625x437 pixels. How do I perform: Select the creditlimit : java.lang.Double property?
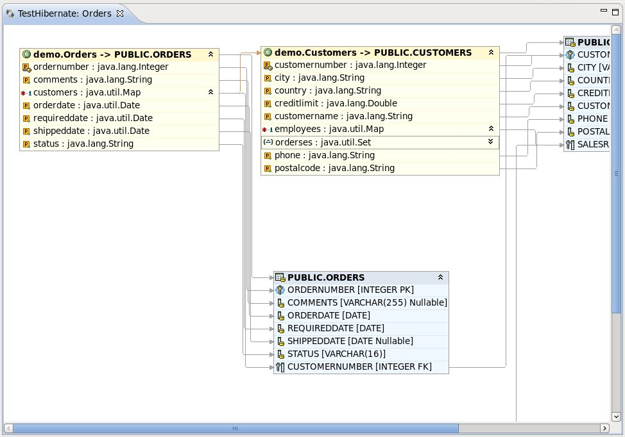click(x=336, y=103)
